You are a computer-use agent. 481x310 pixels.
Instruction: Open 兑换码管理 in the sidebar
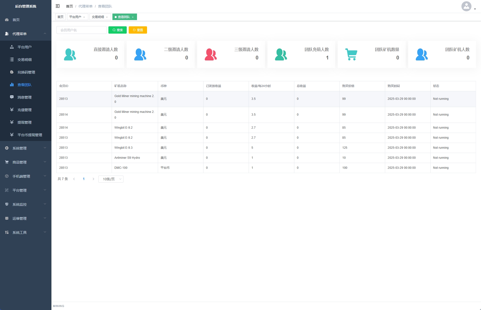[x=26, y=72]
